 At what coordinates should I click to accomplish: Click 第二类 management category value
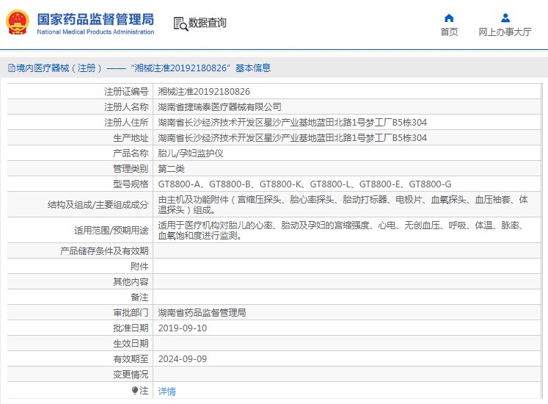(x=171, y=169)
